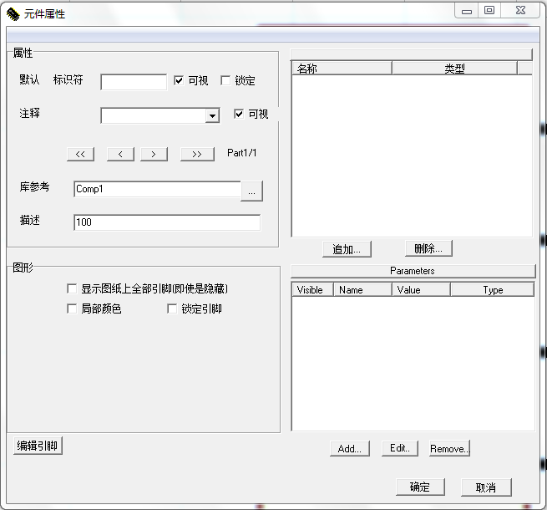Jump to last part with >> button
Image resolution: width=547 pixels, height=510 pixels.
coord(197,154)
